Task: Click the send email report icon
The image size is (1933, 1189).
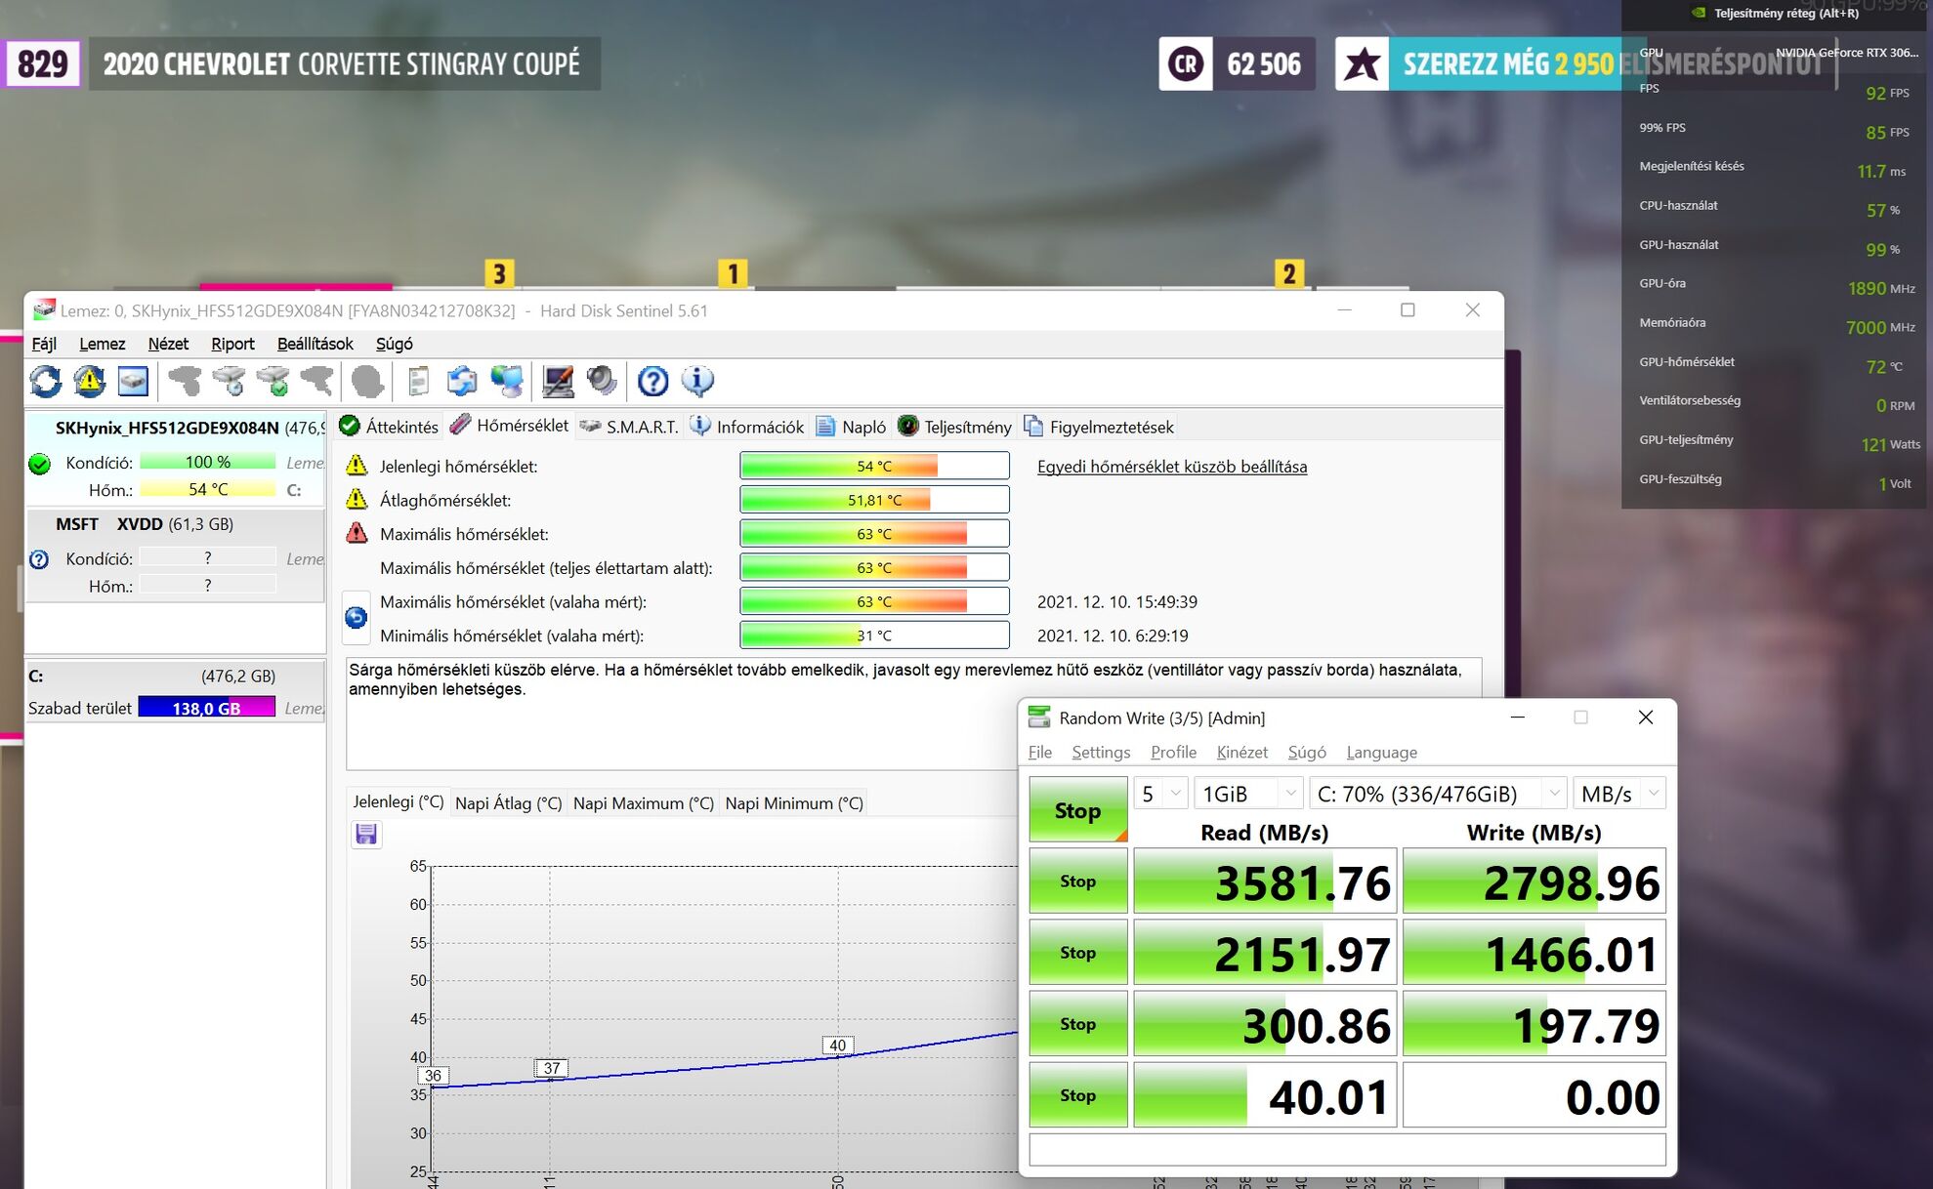Action: pyautogui.click(x=462, y=382)
